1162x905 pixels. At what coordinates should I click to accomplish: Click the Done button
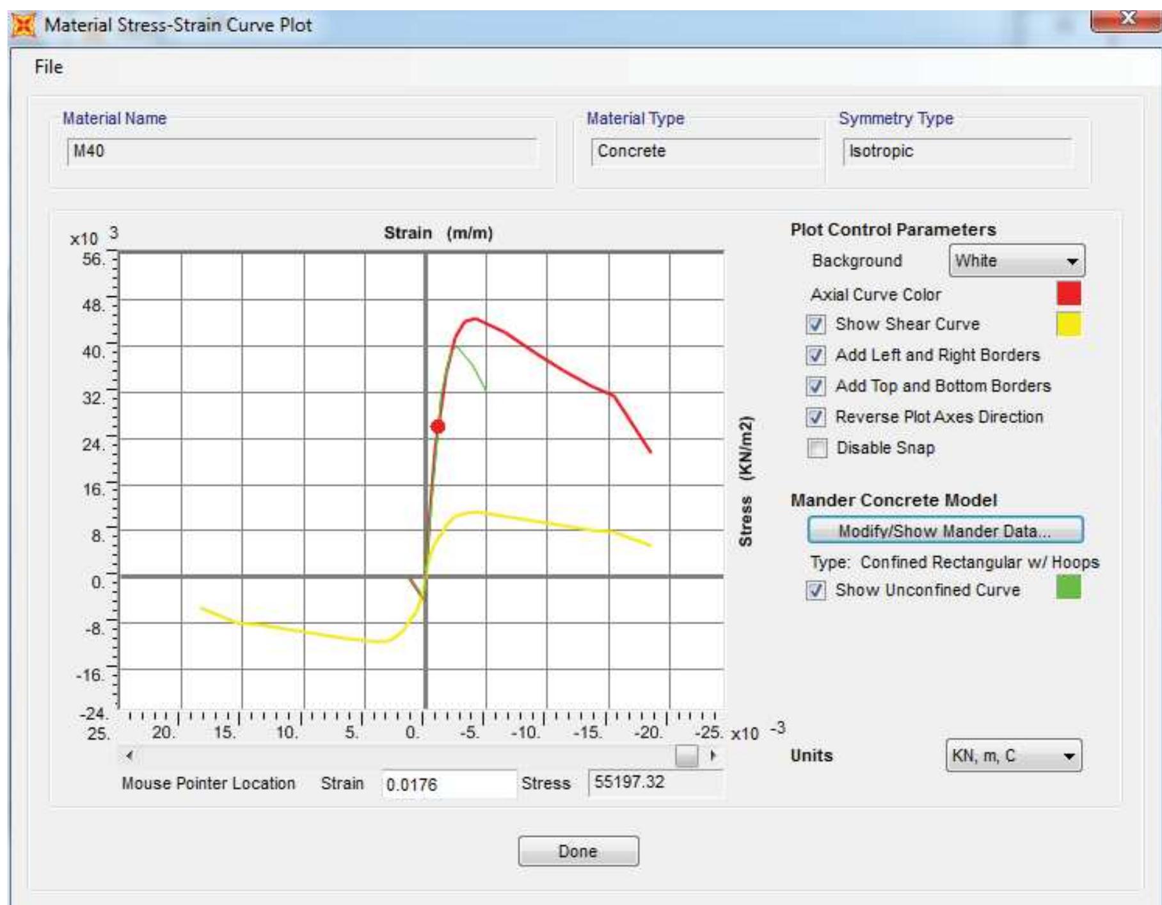click(578, 851)
